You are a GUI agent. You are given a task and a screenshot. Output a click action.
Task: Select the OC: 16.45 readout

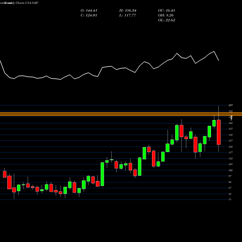tap(166, 11)
